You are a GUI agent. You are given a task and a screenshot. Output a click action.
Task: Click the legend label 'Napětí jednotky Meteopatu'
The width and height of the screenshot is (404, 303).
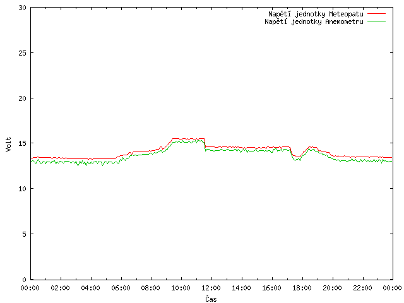316,14
